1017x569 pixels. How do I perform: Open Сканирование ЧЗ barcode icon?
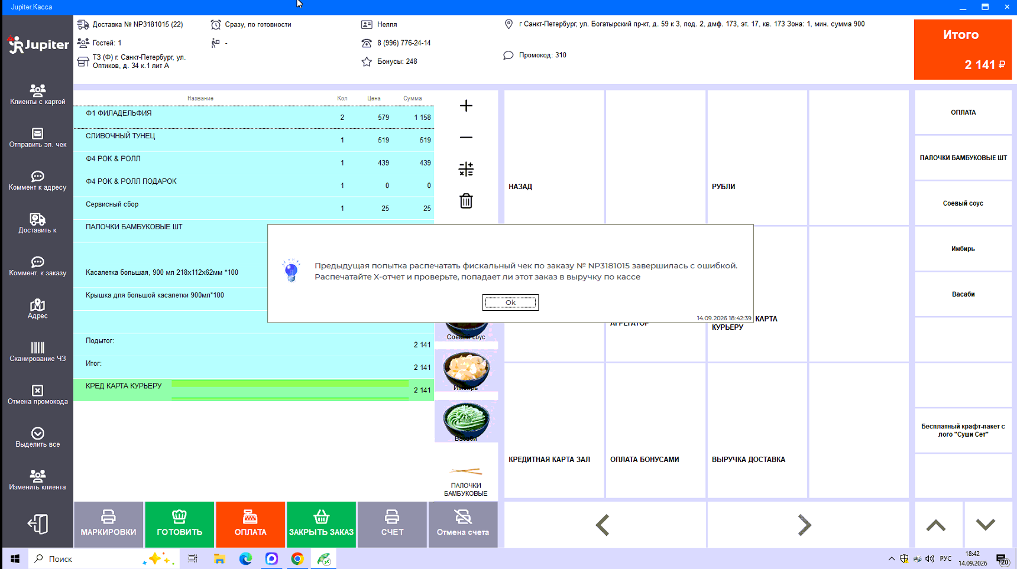click(38, 352)
